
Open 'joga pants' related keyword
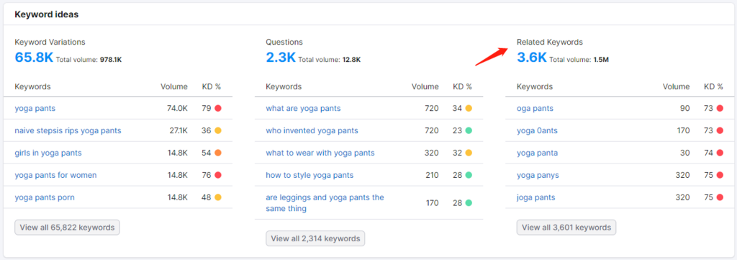535,197
